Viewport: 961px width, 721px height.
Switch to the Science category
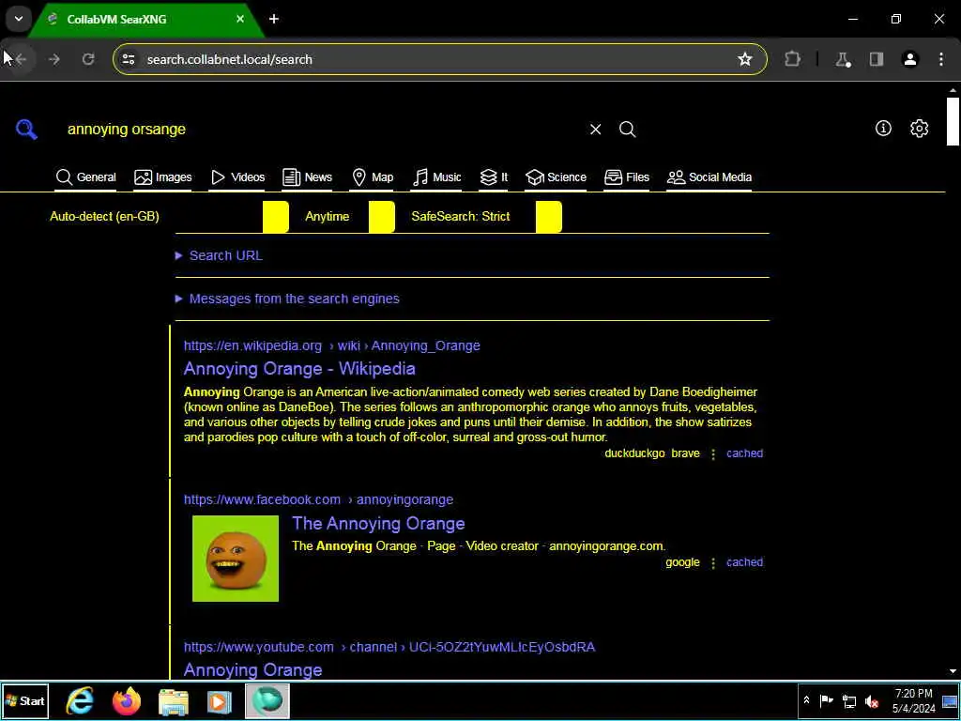556,177
